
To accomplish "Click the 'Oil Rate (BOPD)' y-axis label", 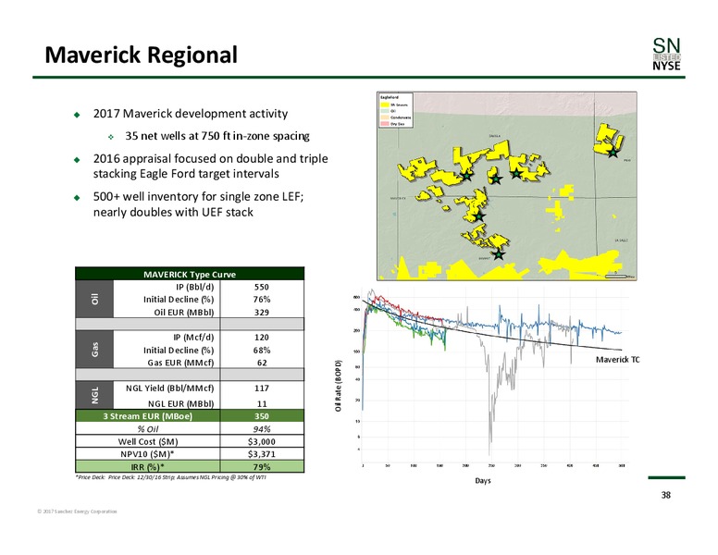I will pyautogui.click(x=338, y=385).
